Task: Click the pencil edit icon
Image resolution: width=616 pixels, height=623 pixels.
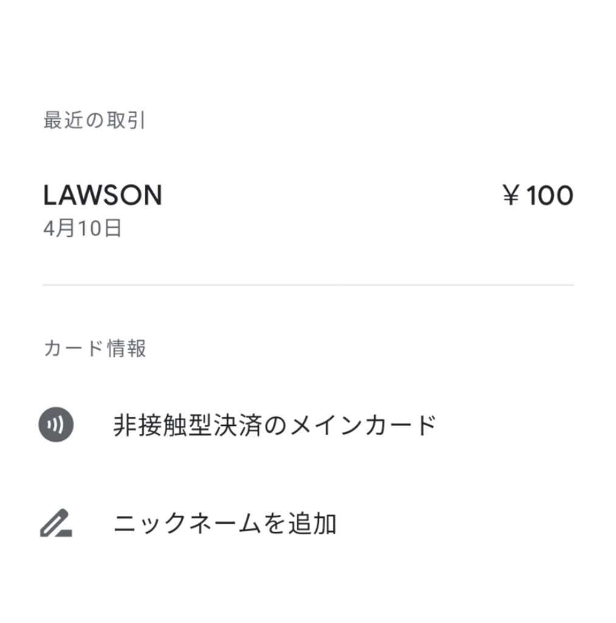Action: (x=54, y=522)
